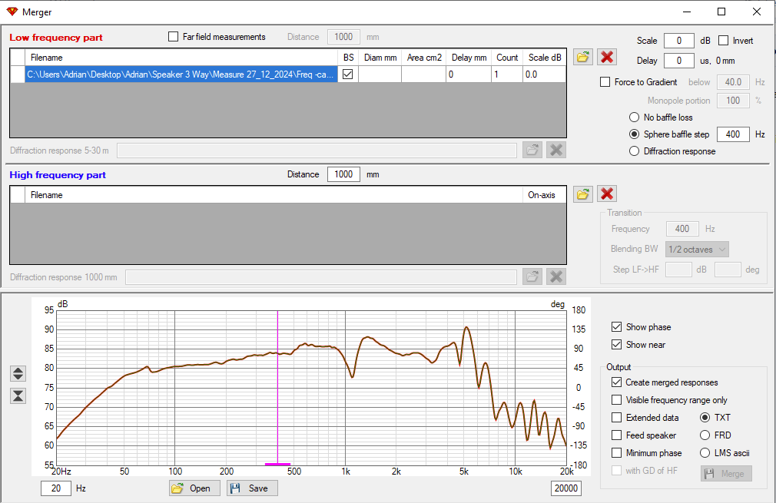Click the Delay mm column header
The width and height of the screenshot is (776, 503).
[x=468, y=58]
